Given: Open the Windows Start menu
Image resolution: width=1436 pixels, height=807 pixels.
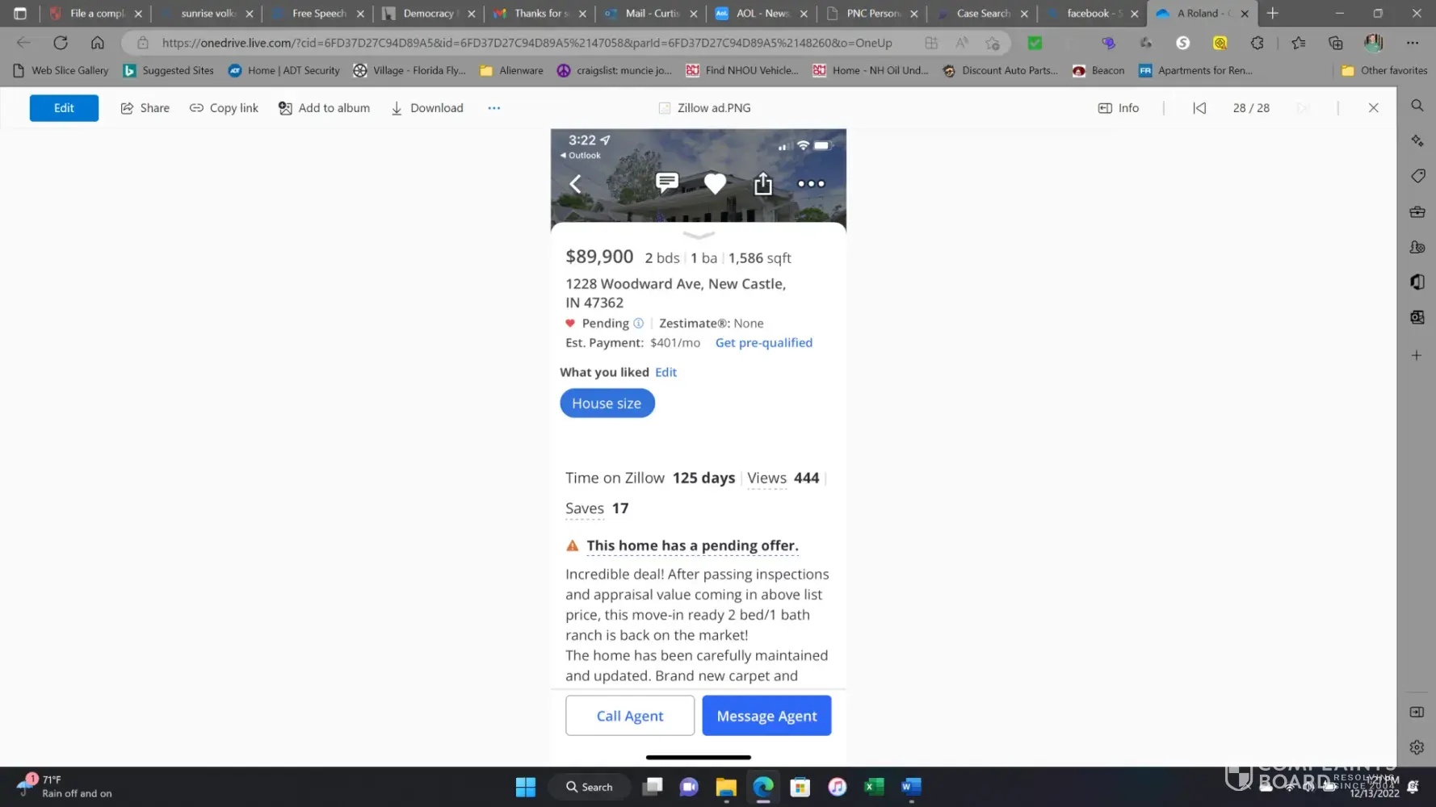Looking at the screenshot, I should pos(526,787).
